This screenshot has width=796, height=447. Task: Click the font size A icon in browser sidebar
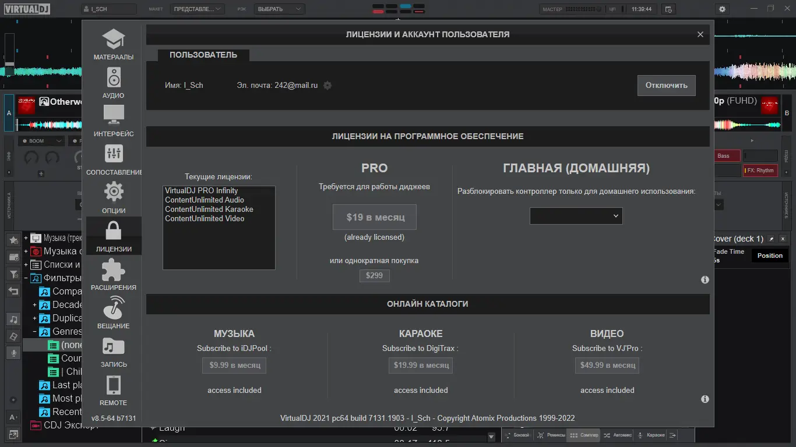point(13,417)
